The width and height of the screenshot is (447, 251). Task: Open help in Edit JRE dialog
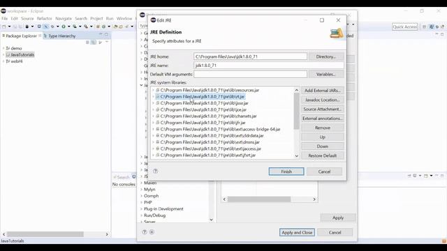[155, 171]
